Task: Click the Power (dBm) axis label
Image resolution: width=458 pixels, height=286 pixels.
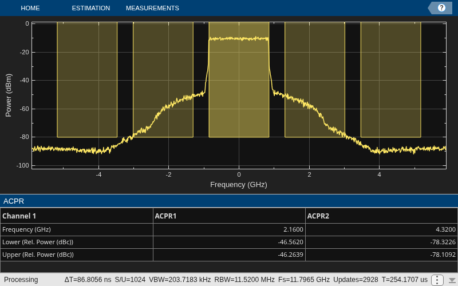Action: pos(9,95)
